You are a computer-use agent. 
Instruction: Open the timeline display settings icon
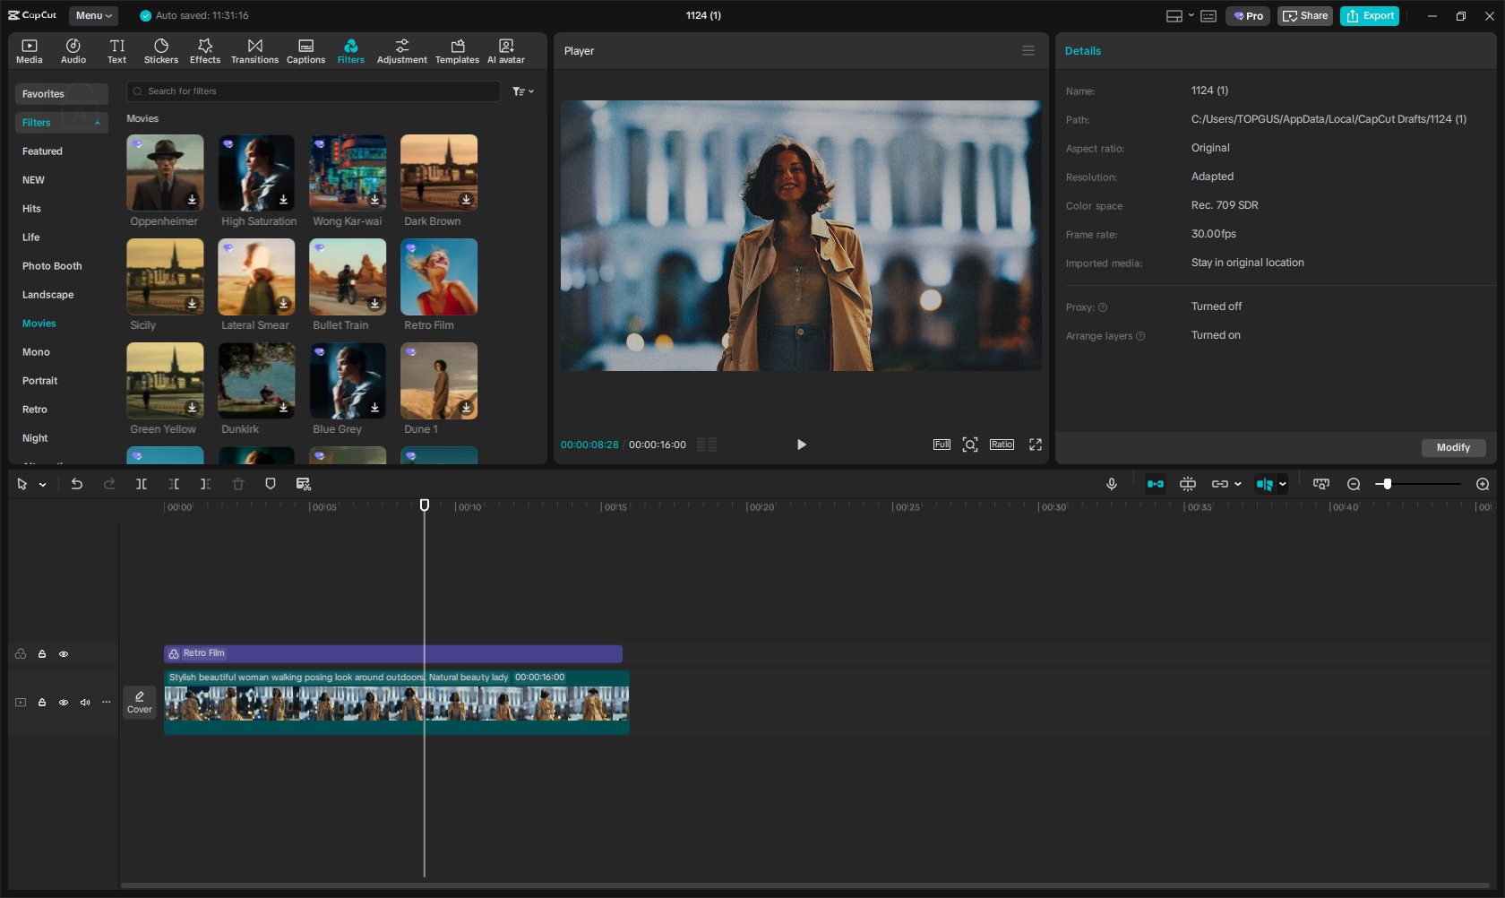point(1321,484)
